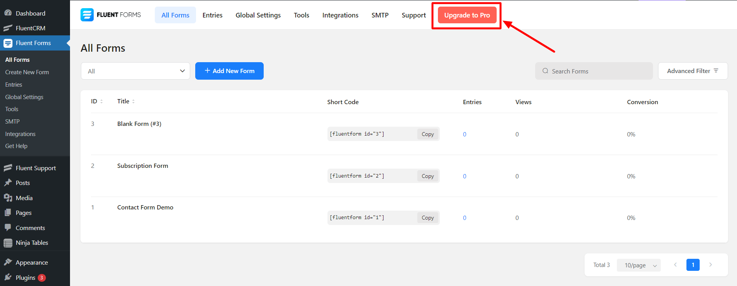Open the Global Settings top tab
This screenshot has height=286, width=737.
click(x=258, y=15)
